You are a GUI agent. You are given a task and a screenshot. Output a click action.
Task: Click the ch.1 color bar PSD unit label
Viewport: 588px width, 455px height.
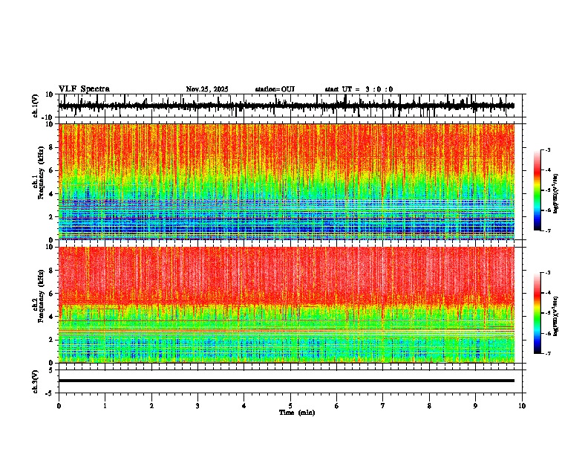(x=555, y=193)
